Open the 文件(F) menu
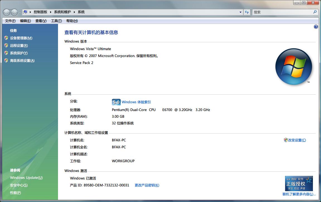 click(x=10, y=21)
